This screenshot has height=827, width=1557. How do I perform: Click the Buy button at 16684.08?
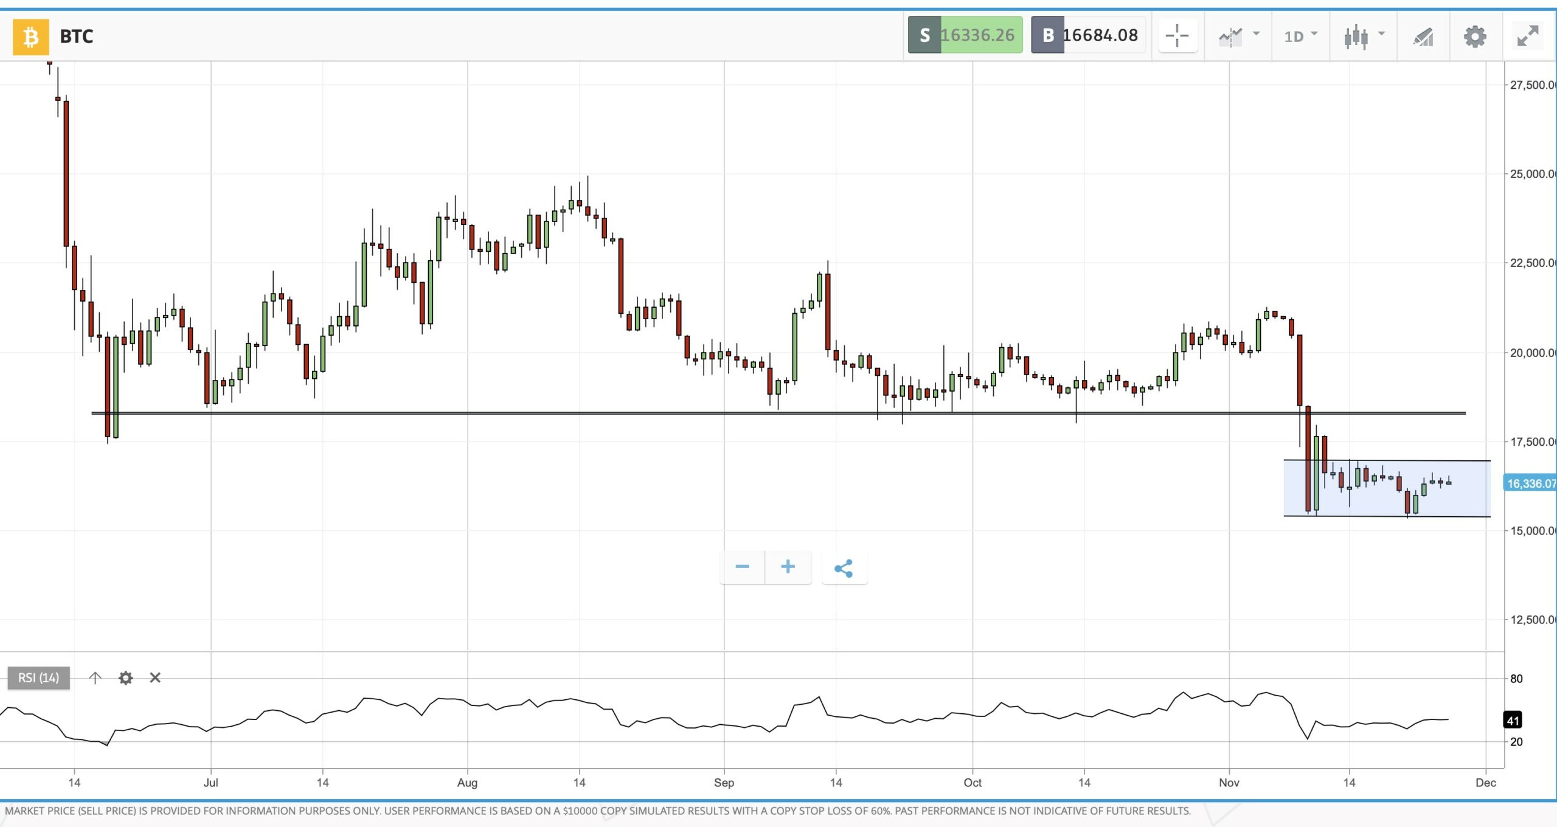(x=1088, y=35)
